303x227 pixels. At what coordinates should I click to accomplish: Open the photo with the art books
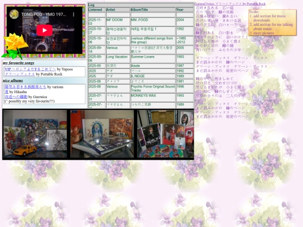102,134
